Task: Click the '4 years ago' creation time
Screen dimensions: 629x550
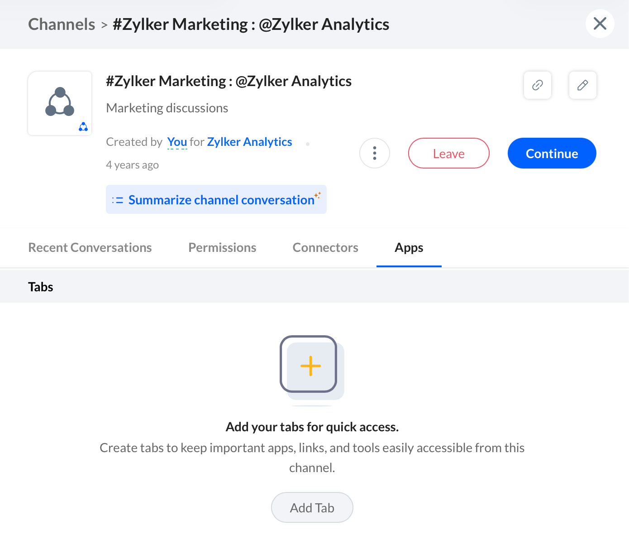Action: (x=132, y=165)
